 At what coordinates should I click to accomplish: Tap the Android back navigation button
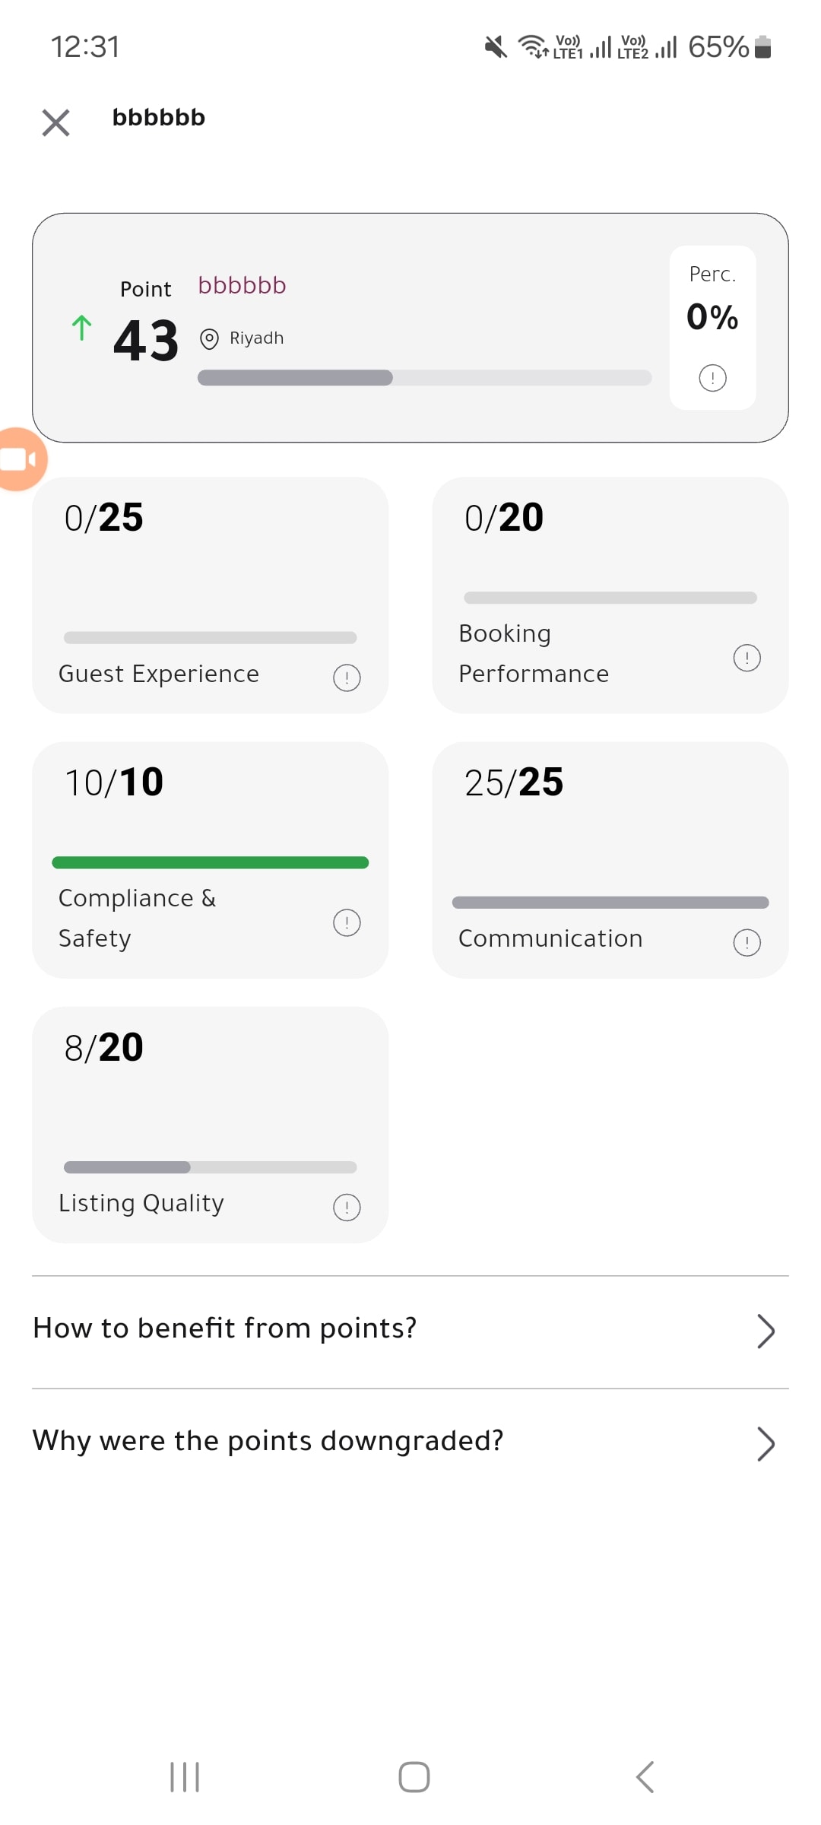[645, 1777]
